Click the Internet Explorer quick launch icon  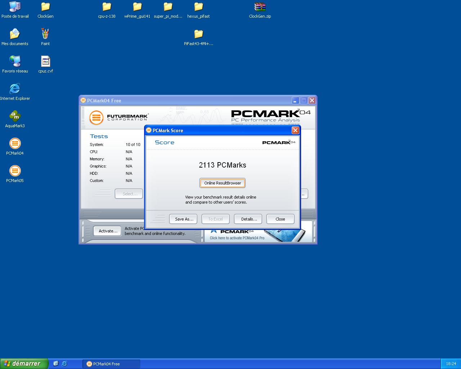tap(64, 364)
